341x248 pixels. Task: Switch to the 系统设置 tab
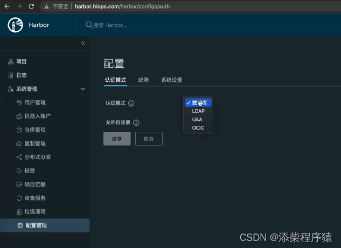pos(172,80)
